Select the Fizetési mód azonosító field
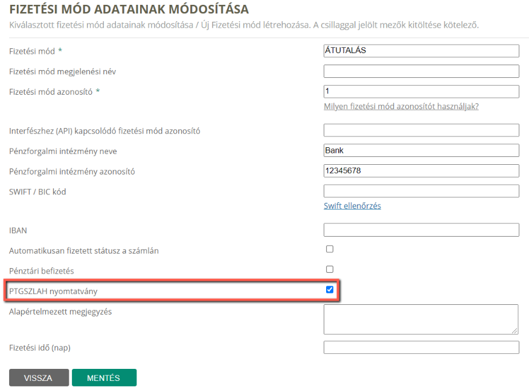Image resolution: width=529 pixels, height=390 pixels. coord(421,91)
